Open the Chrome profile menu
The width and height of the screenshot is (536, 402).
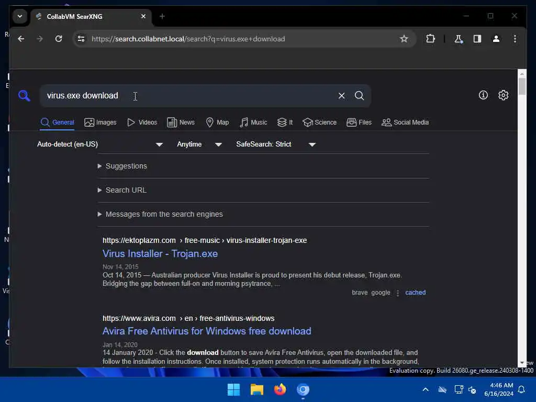[496, 39]
